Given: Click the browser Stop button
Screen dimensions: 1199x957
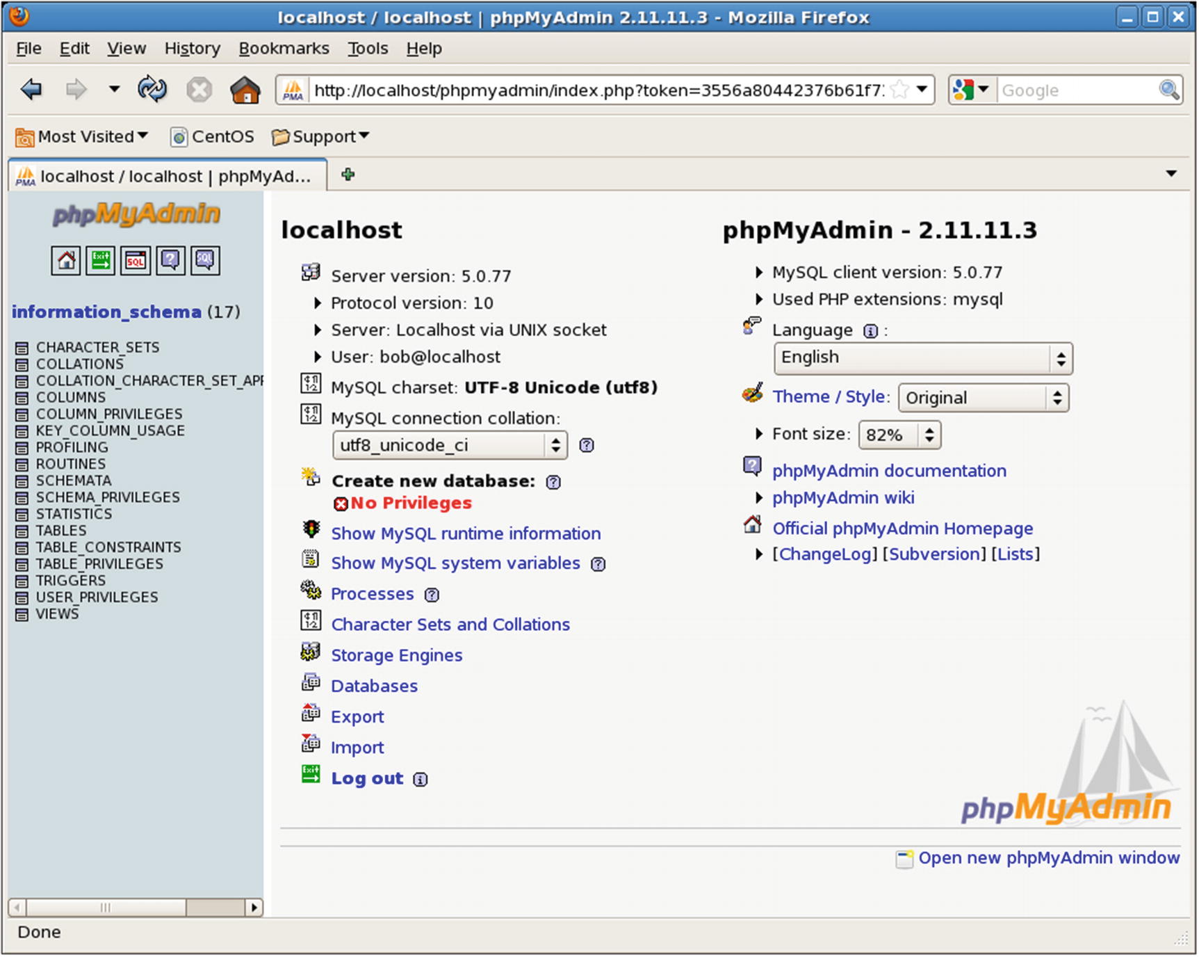Looking at the screenshot, I should [x=199, y=90].
